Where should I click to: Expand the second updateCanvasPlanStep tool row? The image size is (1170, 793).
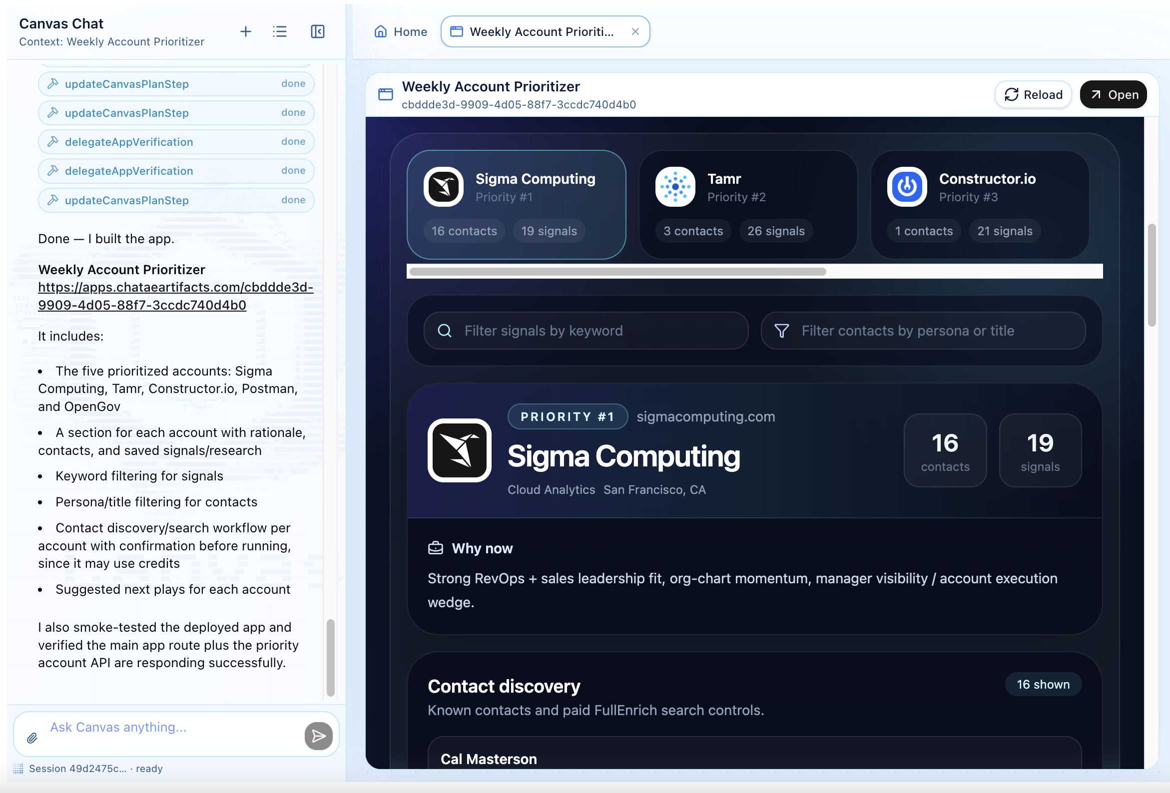tap(176, 113)
